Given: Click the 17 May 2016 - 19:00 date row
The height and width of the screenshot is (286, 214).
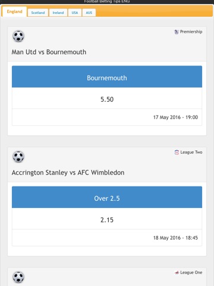Looking at the screenshot, I should pyautogui.click(x=107, y=117).
